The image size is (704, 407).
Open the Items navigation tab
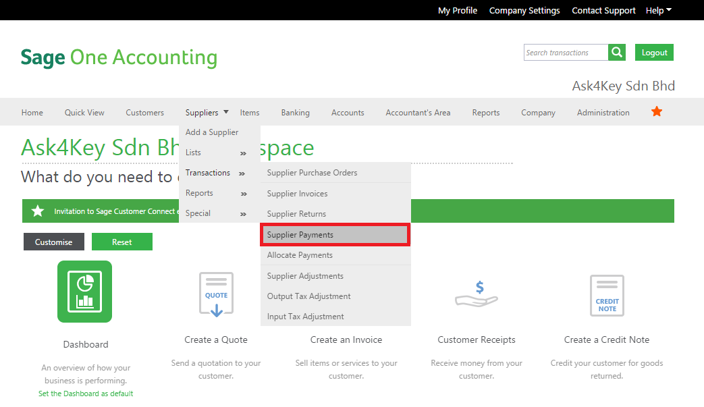click(x=250, y=113)
